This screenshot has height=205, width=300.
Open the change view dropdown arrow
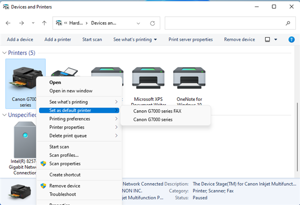tap(276, 39)
